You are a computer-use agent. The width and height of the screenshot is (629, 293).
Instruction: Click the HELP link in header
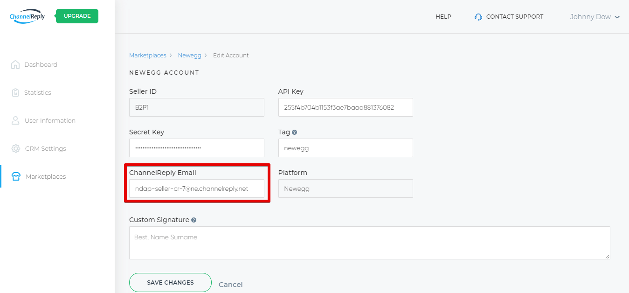point(443,16)
